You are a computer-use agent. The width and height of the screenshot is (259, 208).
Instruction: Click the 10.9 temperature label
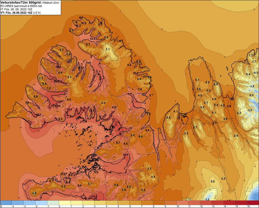pos(92,39)
